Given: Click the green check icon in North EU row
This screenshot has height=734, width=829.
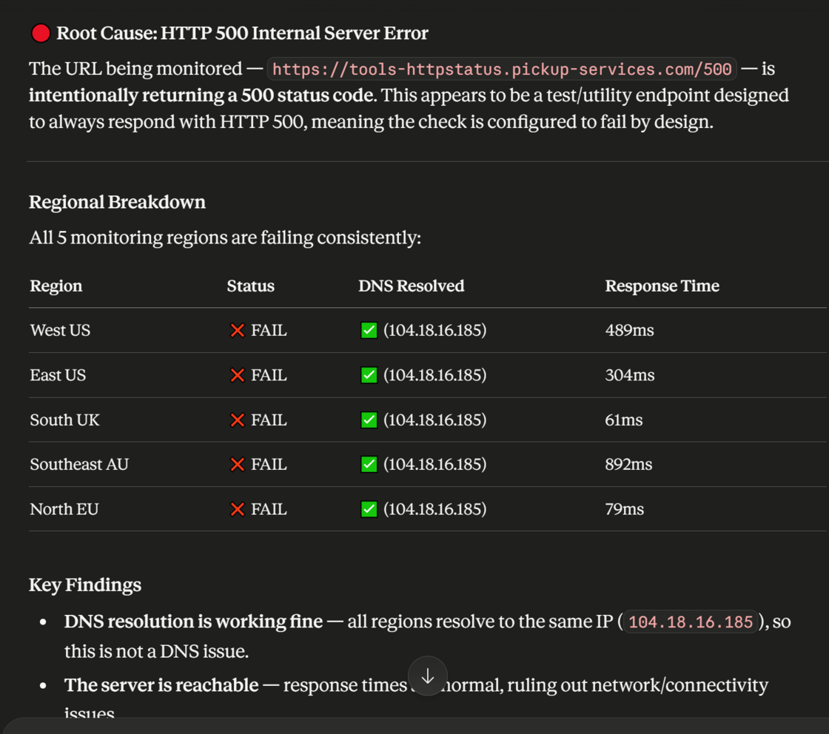Looking at the screenshot, I should pyautogui.click(x=369, y=509).
